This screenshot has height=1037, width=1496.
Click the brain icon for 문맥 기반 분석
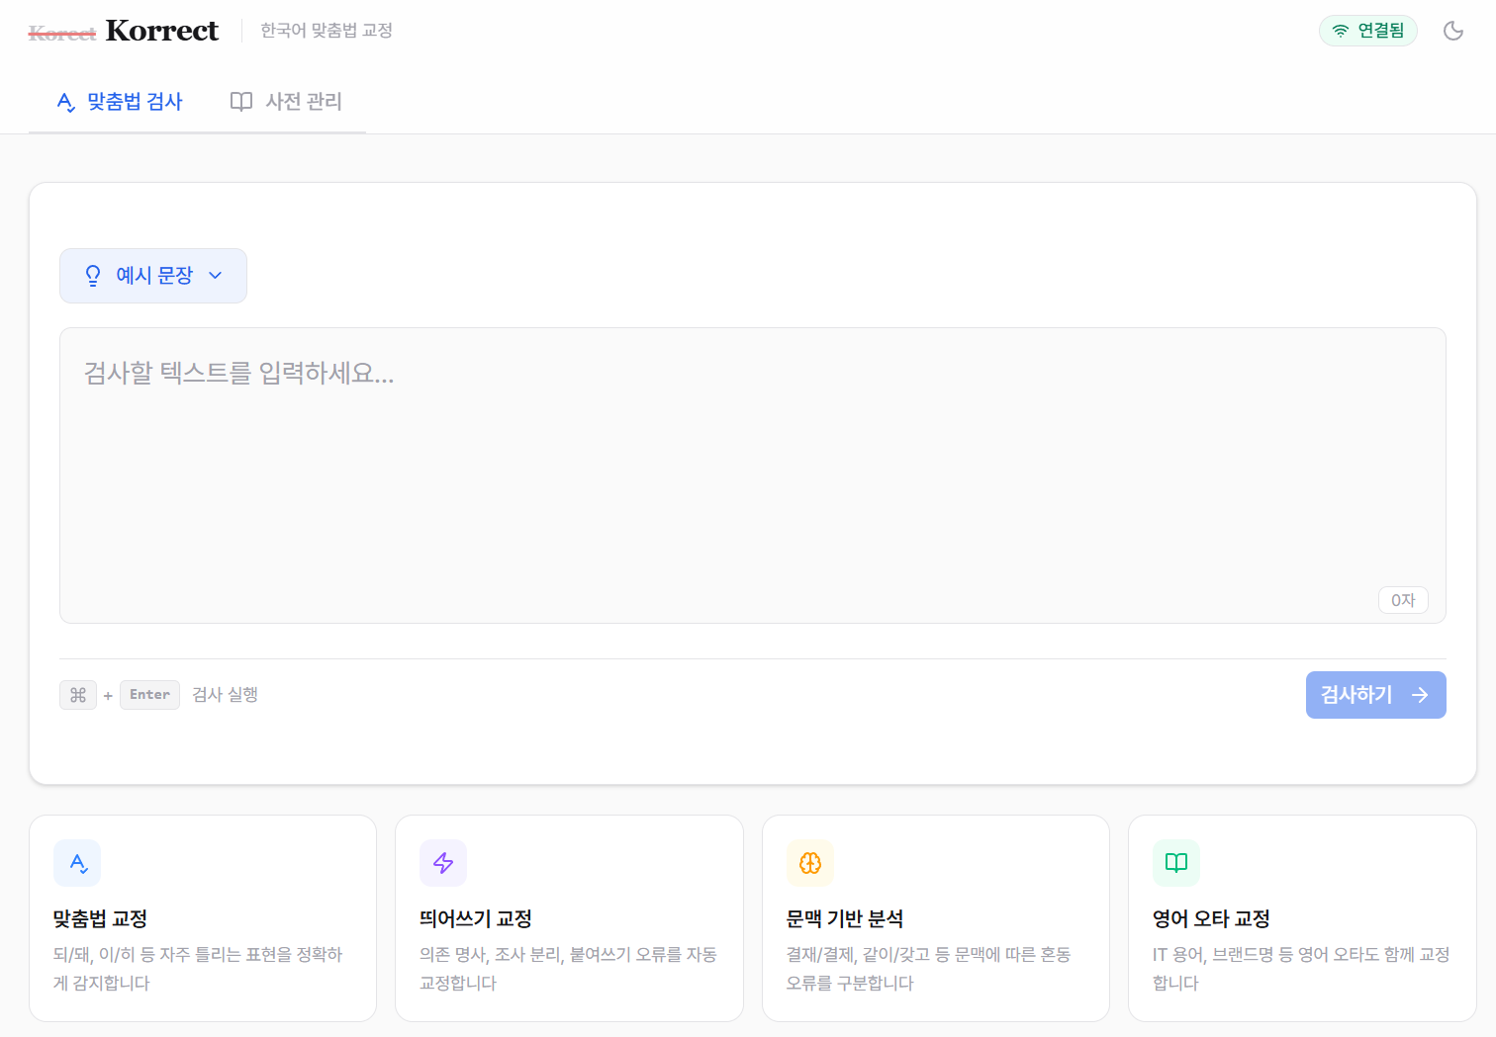click(810, 863)
